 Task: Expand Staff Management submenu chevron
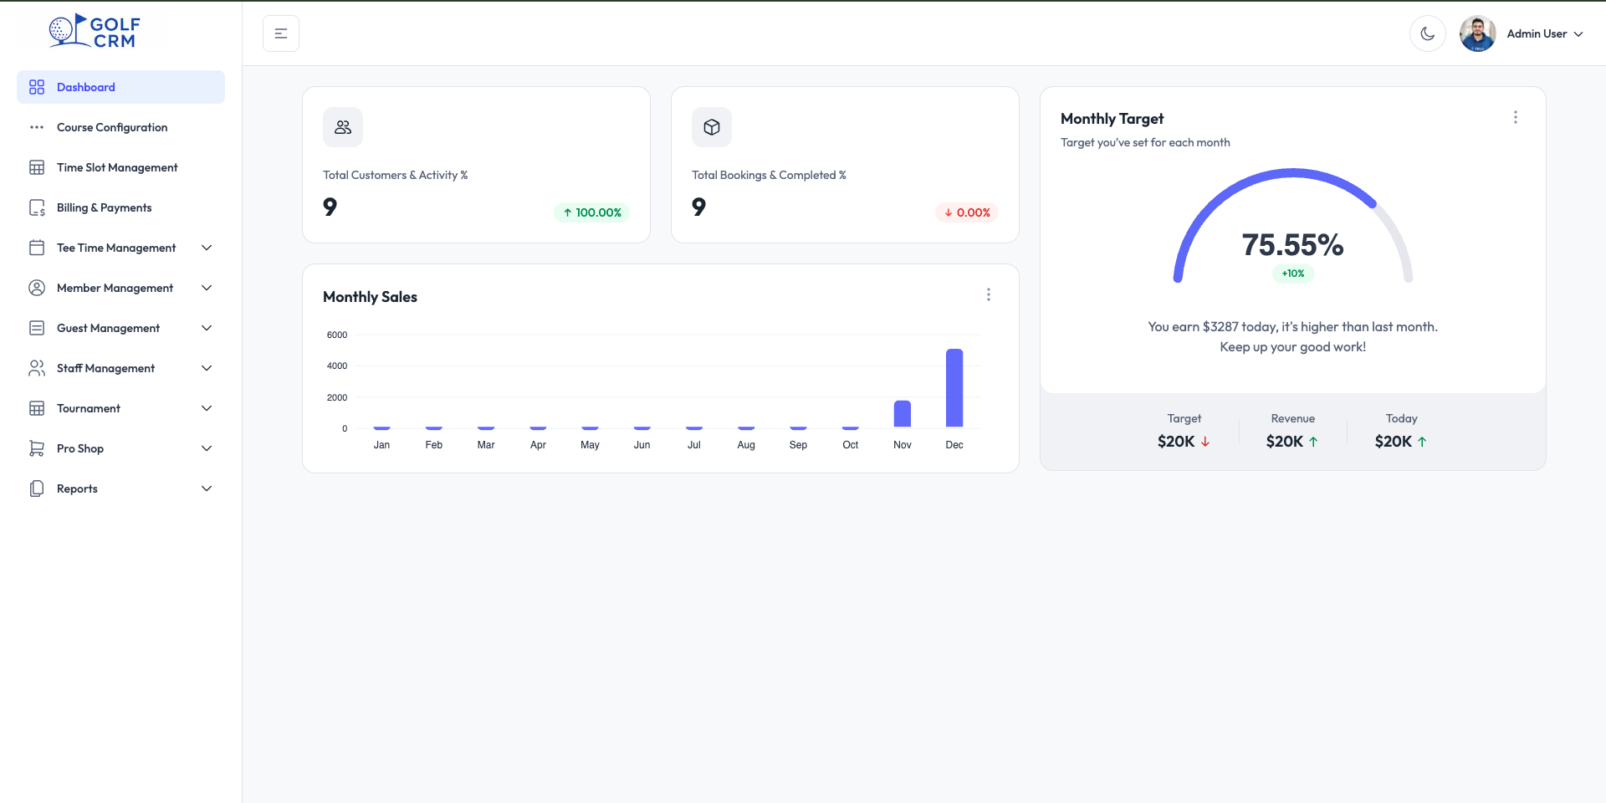coord(207,368)
